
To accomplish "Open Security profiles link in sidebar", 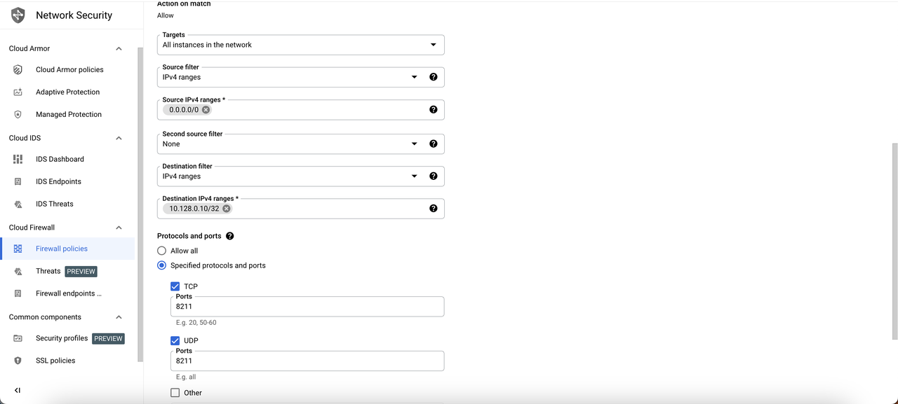I will click(62, 338).
